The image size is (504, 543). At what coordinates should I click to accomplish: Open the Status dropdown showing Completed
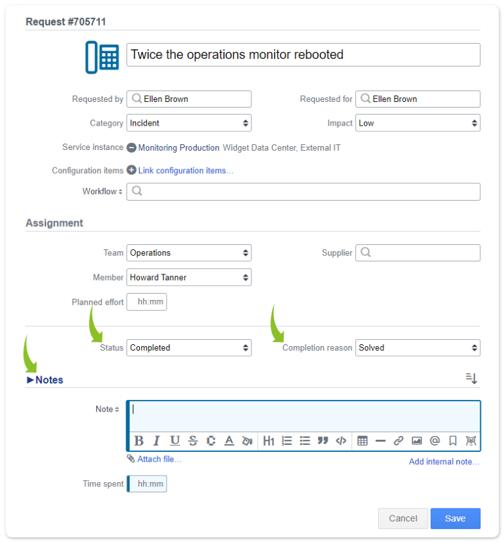(x=189, y=347)
